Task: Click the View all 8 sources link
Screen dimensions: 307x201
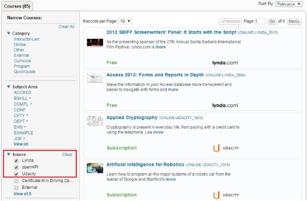Action: click(x=22, y=193)
